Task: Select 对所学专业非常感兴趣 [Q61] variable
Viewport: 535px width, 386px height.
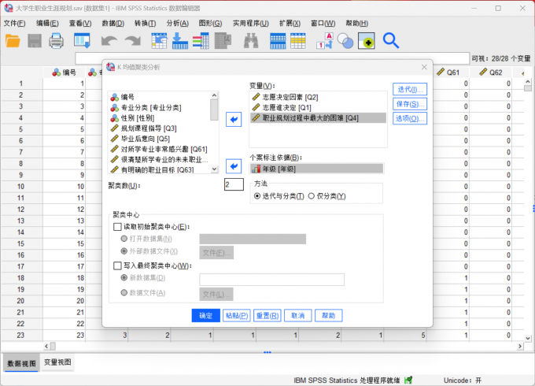Action: click(x=159, y=149)
